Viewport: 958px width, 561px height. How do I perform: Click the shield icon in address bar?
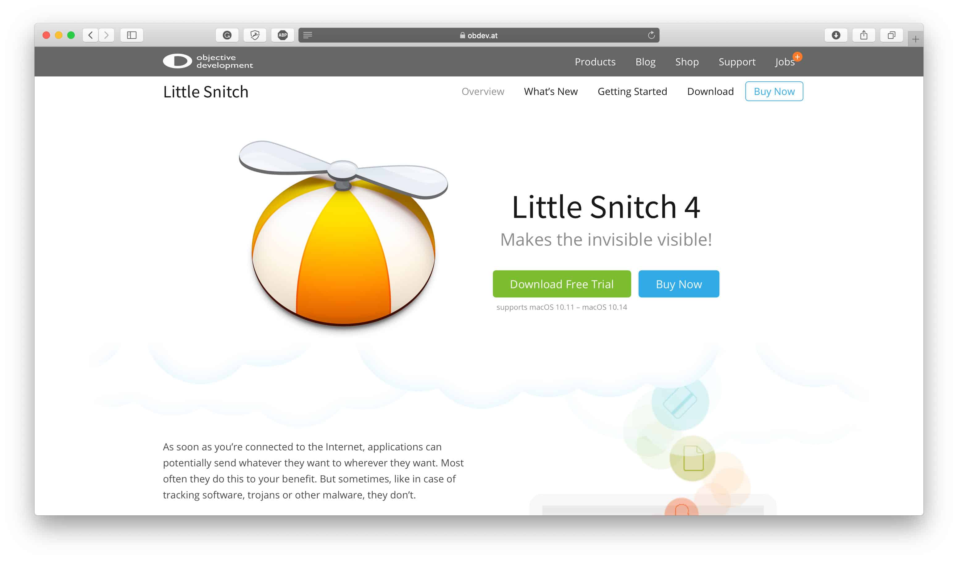[x=255, y=35]
